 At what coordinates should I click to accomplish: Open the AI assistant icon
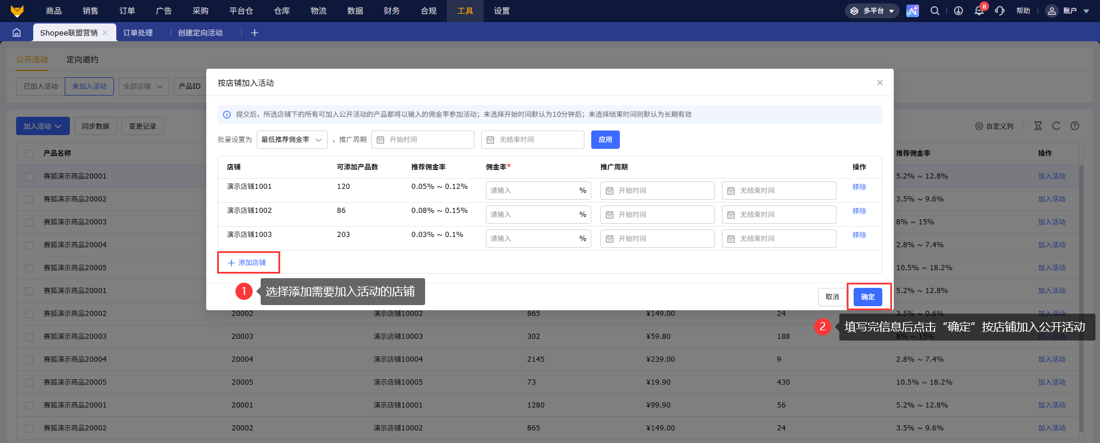point(913,11)
